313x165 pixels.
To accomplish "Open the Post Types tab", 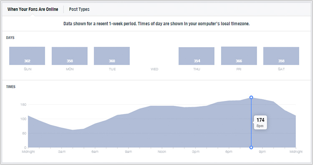I will pyautogui.click(x=79, y=9).
